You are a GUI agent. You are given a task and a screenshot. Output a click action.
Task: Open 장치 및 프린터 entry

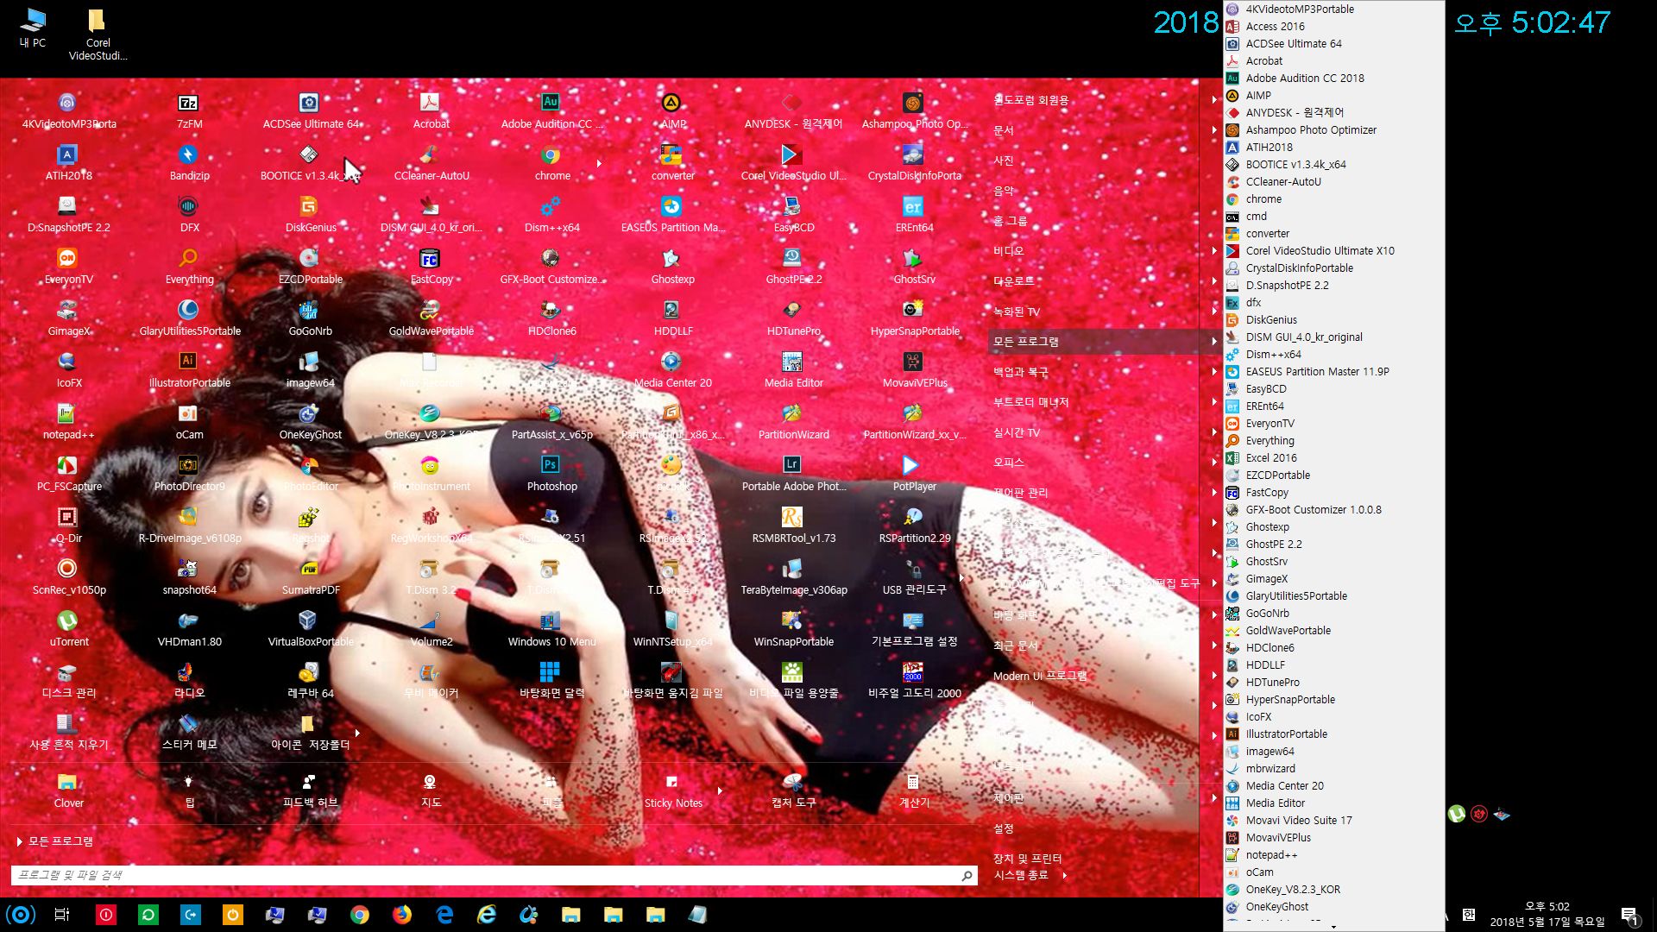click(1027, 859)
